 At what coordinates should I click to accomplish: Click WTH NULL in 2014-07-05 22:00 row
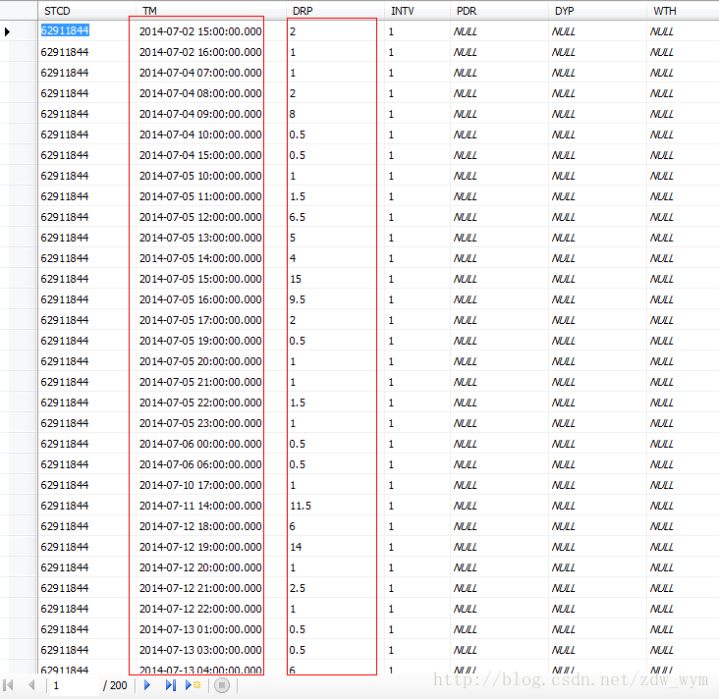661,403
